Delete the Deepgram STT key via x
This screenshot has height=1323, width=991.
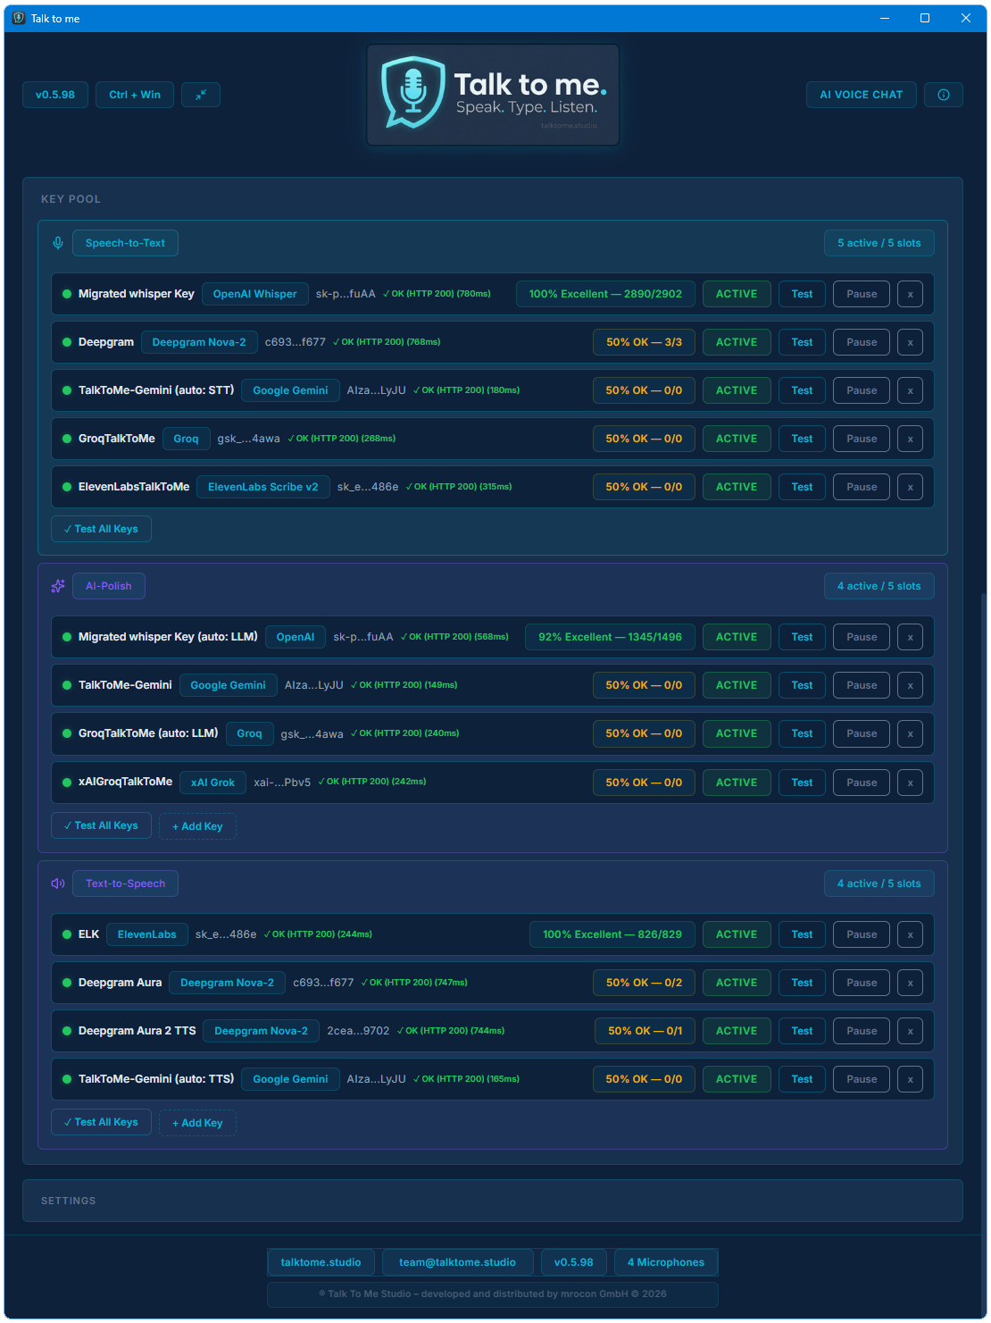point(910,342)
